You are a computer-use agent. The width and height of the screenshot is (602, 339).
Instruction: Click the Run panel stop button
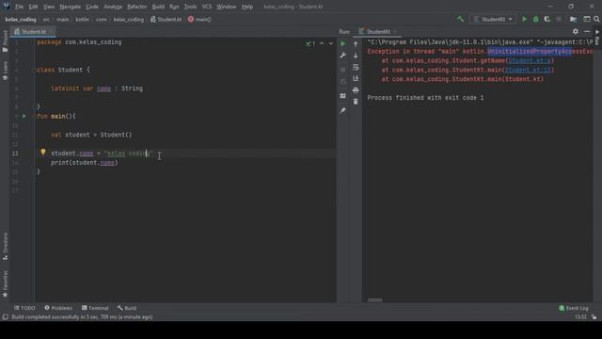pyautogui.click(x=342, y=70)
